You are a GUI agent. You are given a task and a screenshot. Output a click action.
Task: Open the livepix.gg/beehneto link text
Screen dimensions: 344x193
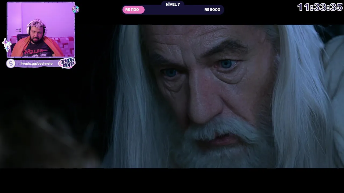(x=37, y=64)
